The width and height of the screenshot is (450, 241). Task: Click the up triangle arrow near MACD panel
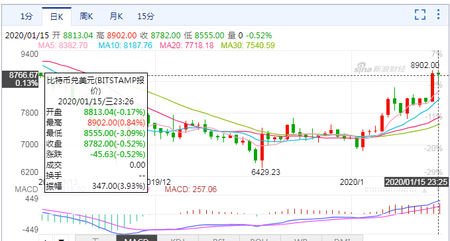[x=425, y=190]
